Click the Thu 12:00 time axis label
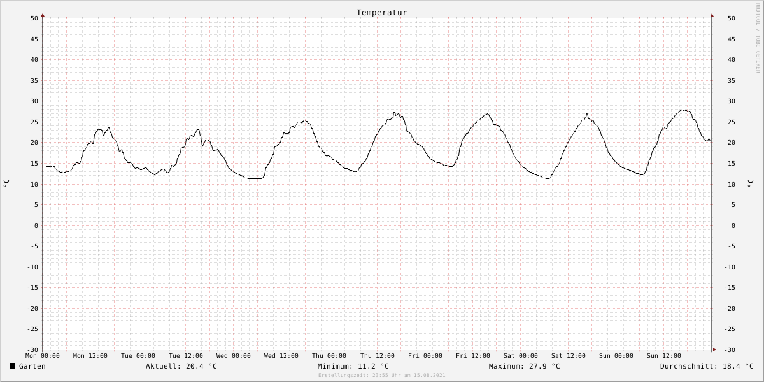The width and height of the screenshot is (764, 382). point(378,356)
